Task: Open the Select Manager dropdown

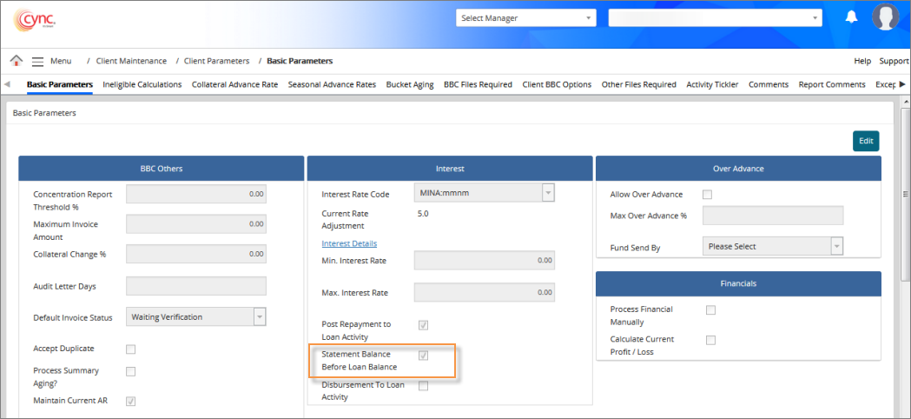Action: (x=525, y=17)
